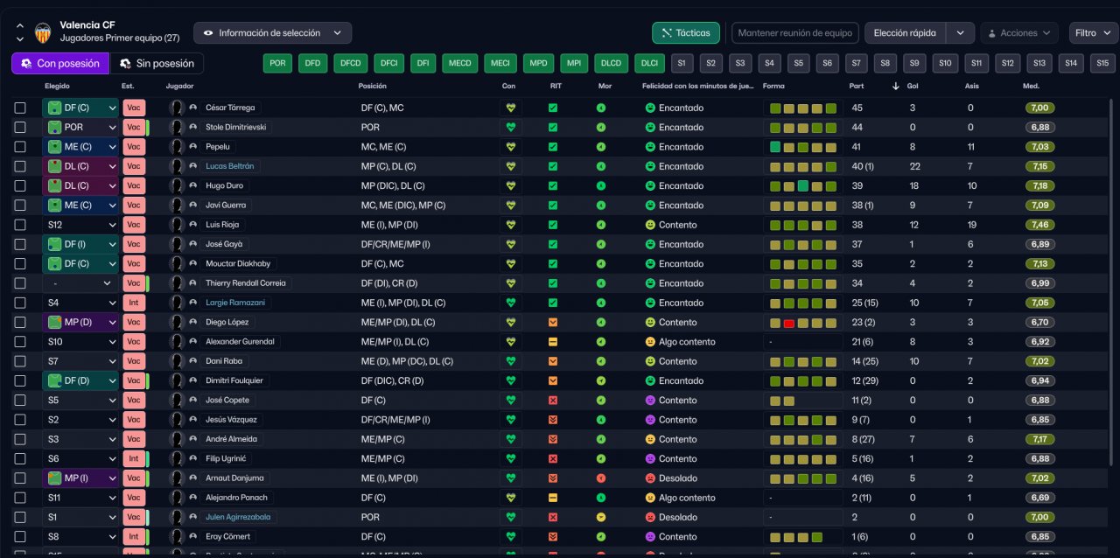Image resolution: width=1120 pixels, height=558 pixels.
Task: Click Diego López's form color squares
Action: point(802,323)
